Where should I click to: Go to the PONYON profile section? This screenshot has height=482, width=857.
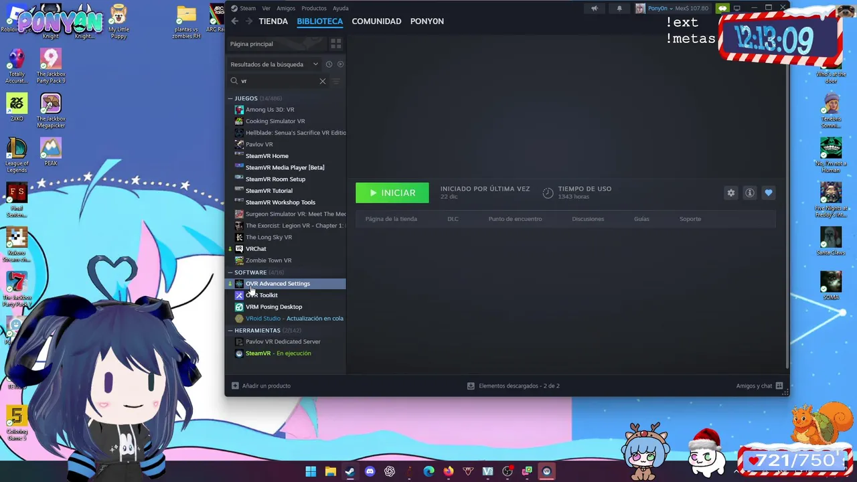(427, 21)
